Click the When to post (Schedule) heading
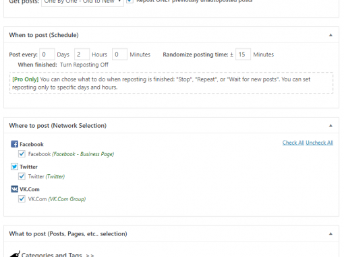The height and width of the screenshot is (257, 344). coord(44,35)
